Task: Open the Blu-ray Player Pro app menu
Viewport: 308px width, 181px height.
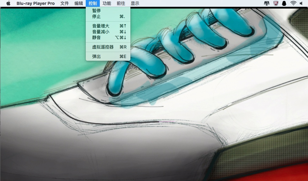Action: tap(36, 3)
